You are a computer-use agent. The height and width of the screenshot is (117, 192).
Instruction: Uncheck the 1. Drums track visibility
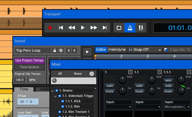click(57, 91)
